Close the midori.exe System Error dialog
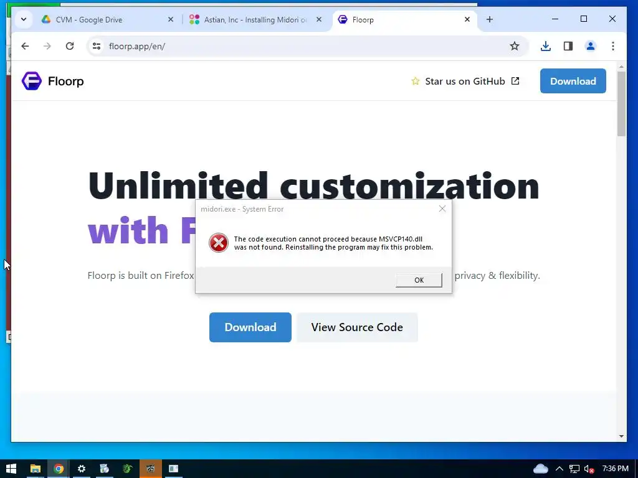The image size is (638, 478). click(442, 209)
